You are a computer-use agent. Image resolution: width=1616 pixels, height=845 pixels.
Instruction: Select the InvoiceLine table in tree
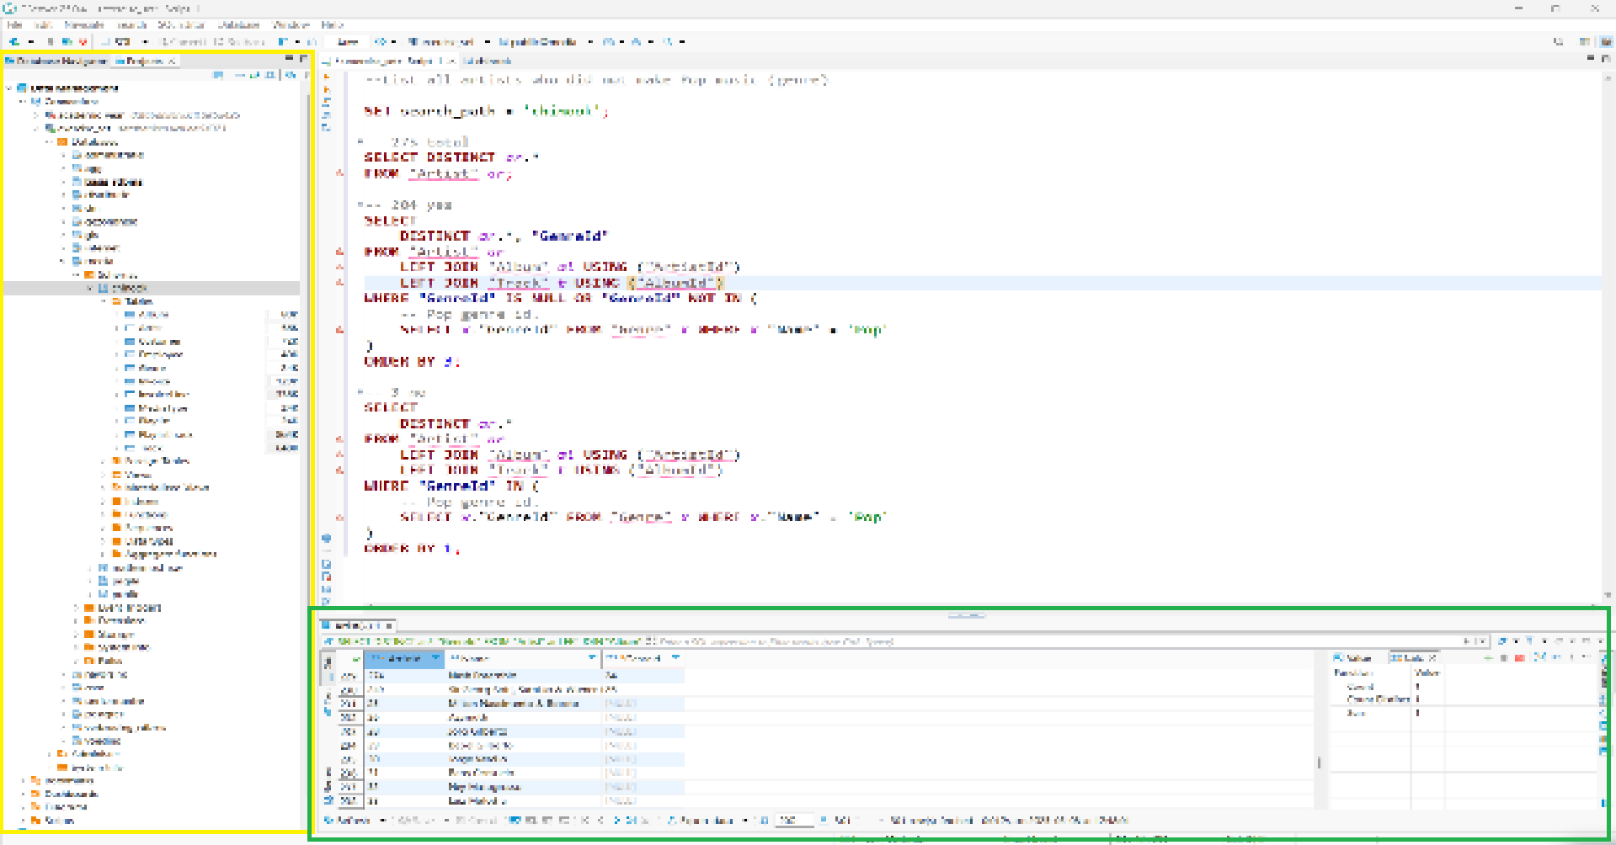pyautogui.click(x=163, y=395)
